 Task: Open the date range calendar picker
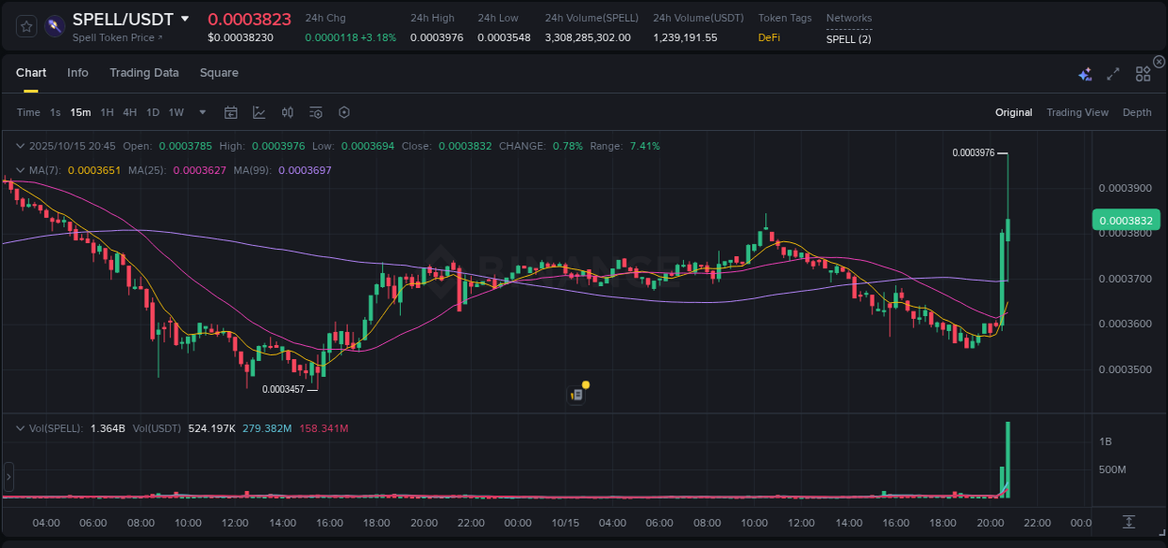tap(231, 112)
